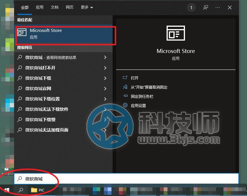The height and width of the screenshot is (196, 247).
Task: Open the three-dot more options menu
Action: point(218,7)
